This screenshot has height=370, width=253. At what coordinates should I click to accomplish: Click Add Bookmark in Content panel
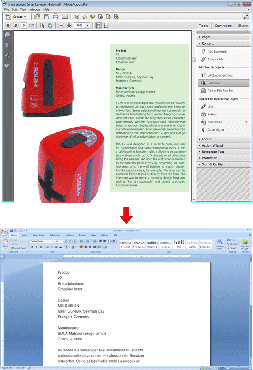tap(214, 51)
